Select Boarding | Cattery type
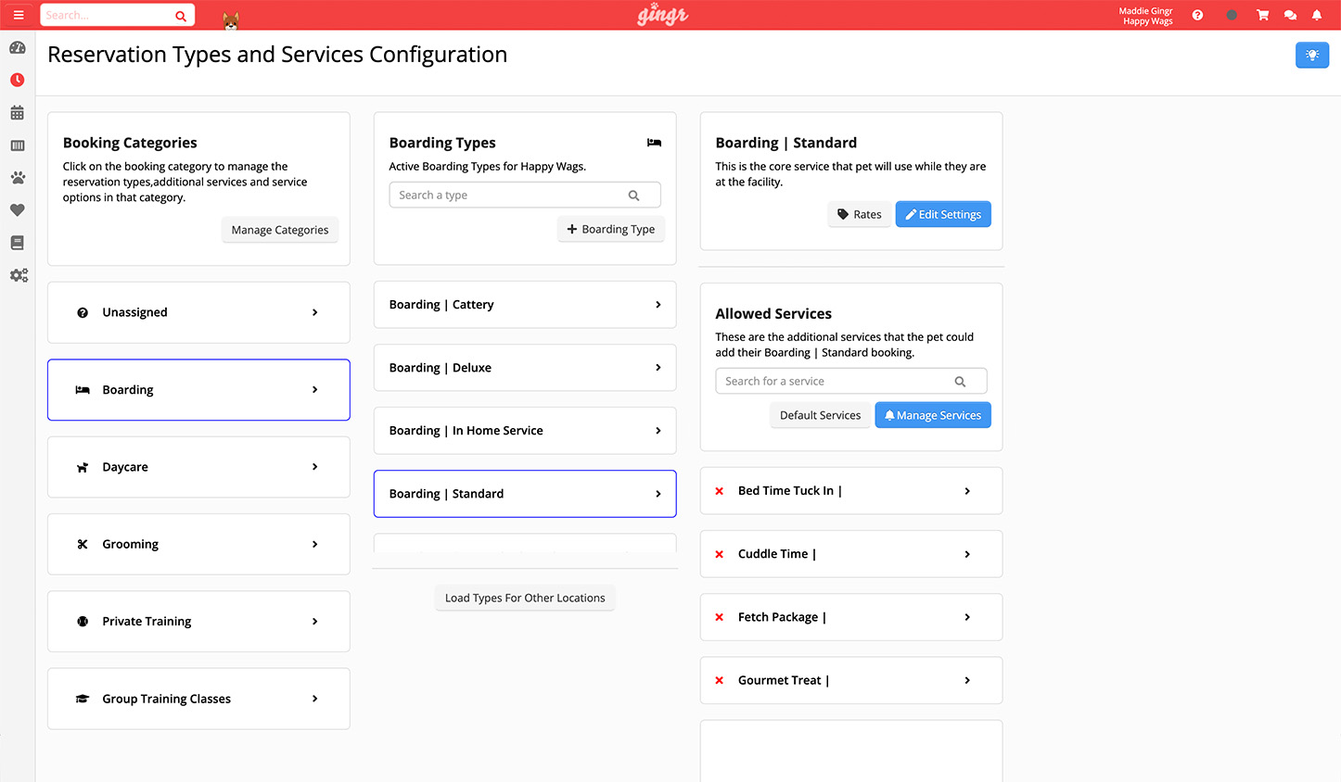 pos(525,305)
